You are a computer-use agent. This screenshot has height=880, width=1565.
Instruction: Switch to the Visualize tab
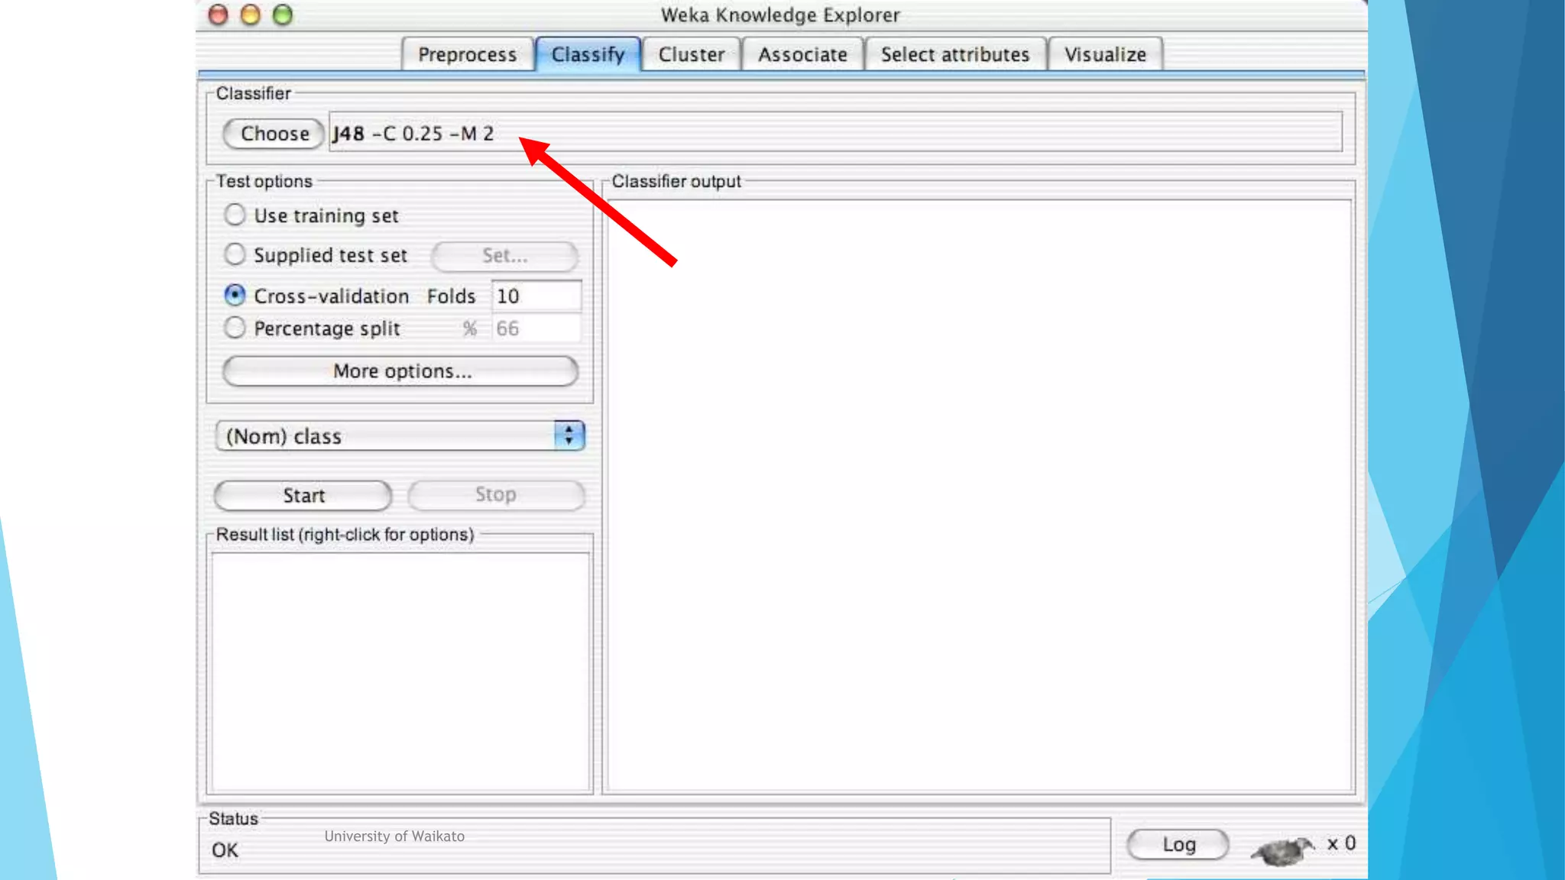[1104, 55]
